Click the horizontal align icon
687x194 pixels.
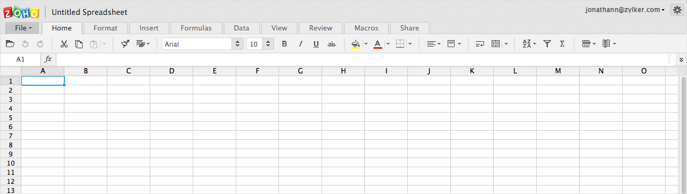coord(431,44)
